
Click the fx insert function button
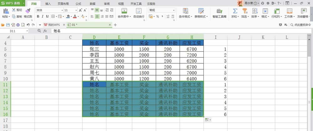45,31
